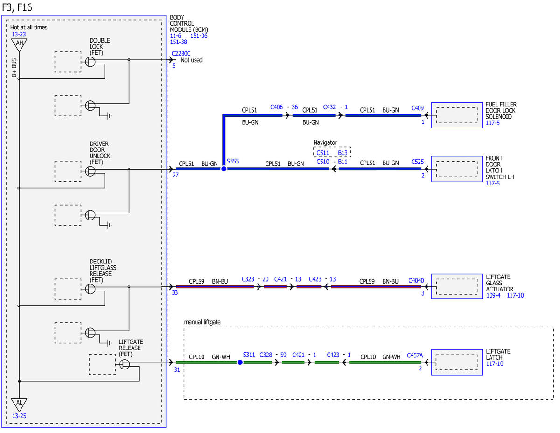Open connector C2280C reference
This screenshot has width=560, height=433.
coord(181,53)
